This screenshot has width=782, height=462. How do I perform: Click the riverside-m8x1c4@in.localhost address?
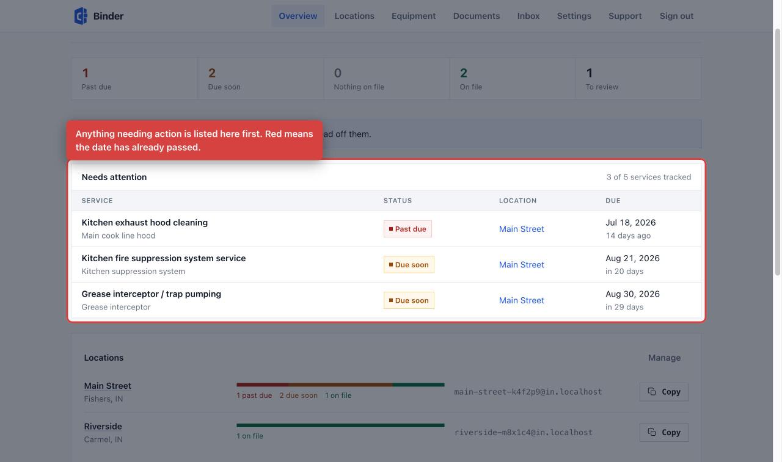pos(523,432)
